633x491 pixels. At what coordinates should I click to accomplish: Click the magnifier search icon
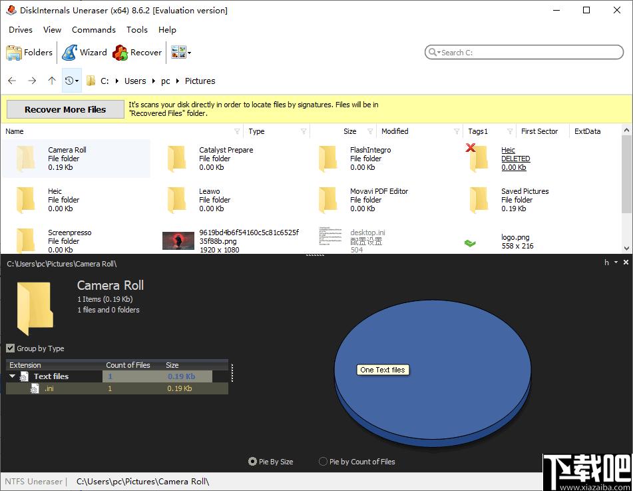433,52
